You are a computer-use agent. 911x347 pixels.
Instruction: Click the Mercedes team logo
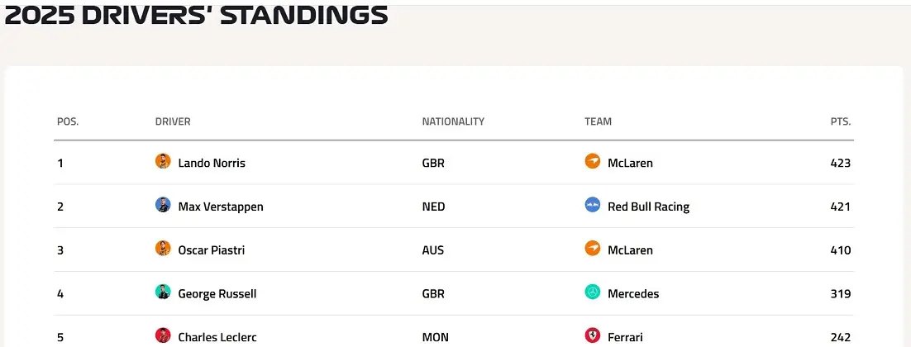592,292
